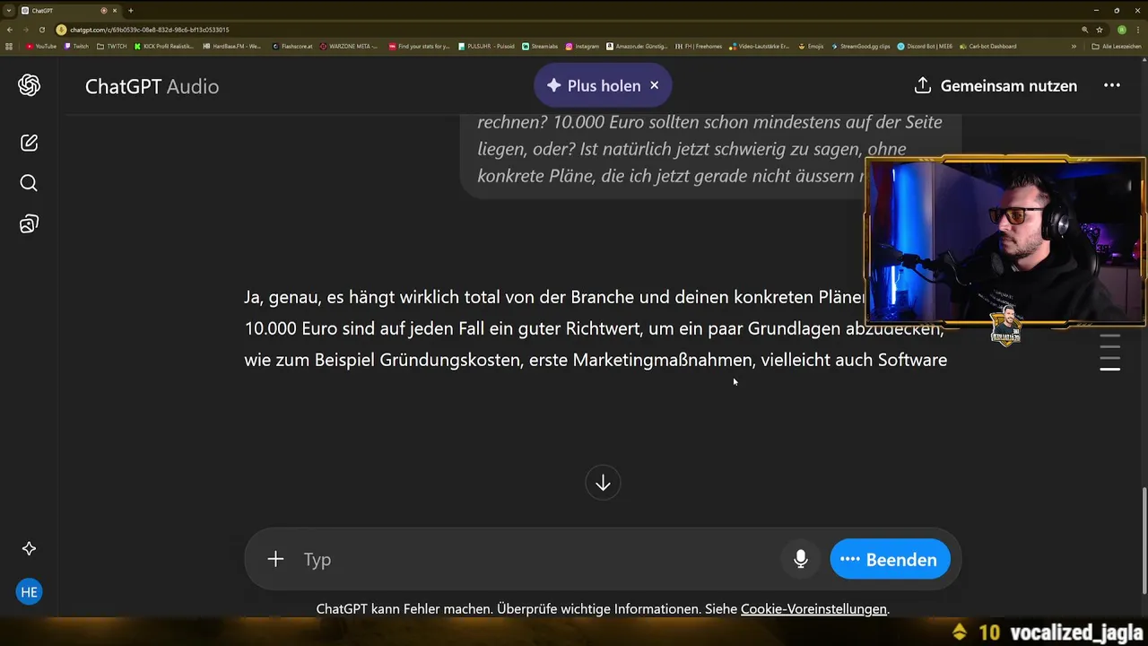The height and width of the screenshot is (646, 1148).
Task: Jump to latest message with the down arrow
Action: pos(603,484)
